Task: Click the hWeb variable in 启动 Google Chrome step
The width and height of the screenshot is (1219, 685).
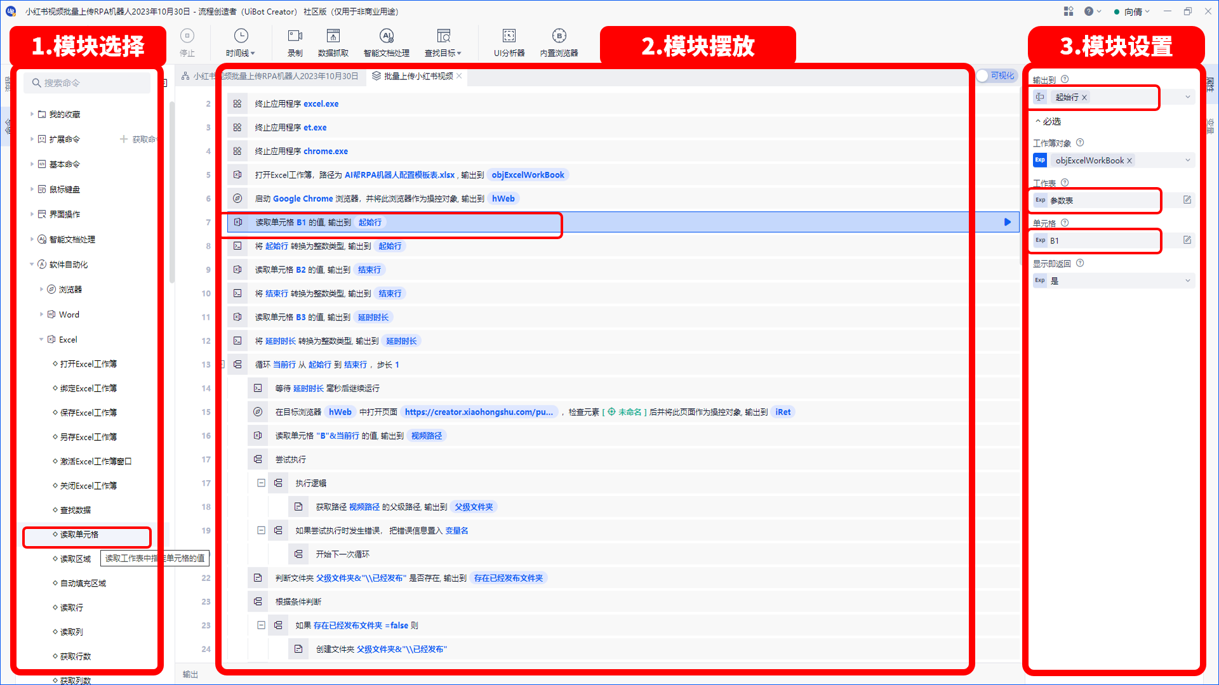Action: 503,199
